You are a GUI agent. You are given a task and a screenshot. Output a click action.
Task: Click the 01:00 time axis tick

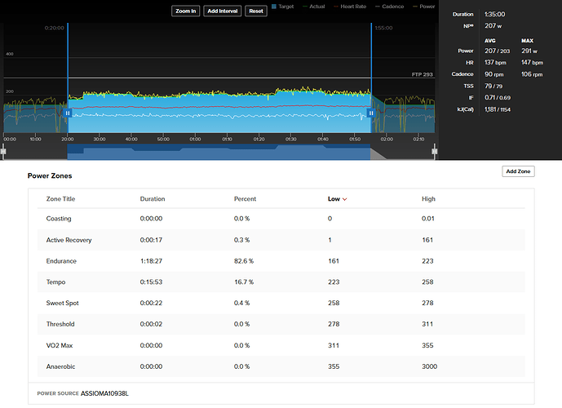pyautogui.click(x=195, y=139)
